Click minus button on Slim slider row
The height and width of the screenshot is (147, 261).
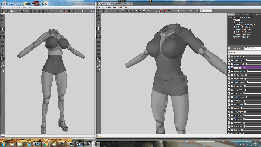(235, 68)
